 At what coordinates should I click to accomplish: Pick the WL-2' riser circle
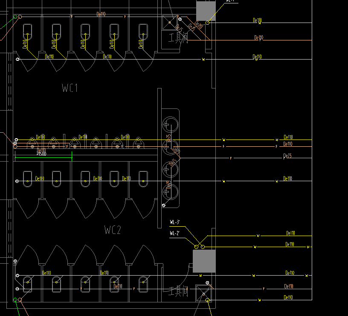(196, 247)
